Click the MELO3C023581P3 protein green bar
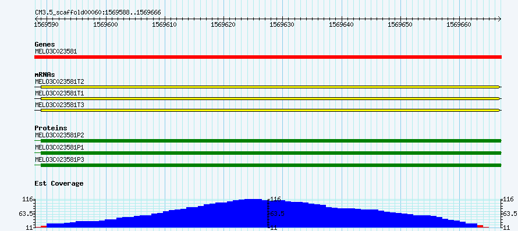 pyautogui.click(x=271, y=165)
